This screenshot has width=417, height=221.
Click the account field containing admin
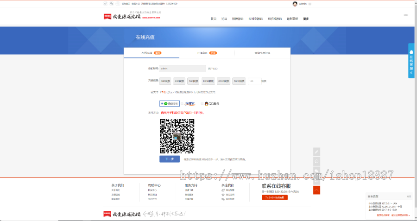click(x=183, y=69)
